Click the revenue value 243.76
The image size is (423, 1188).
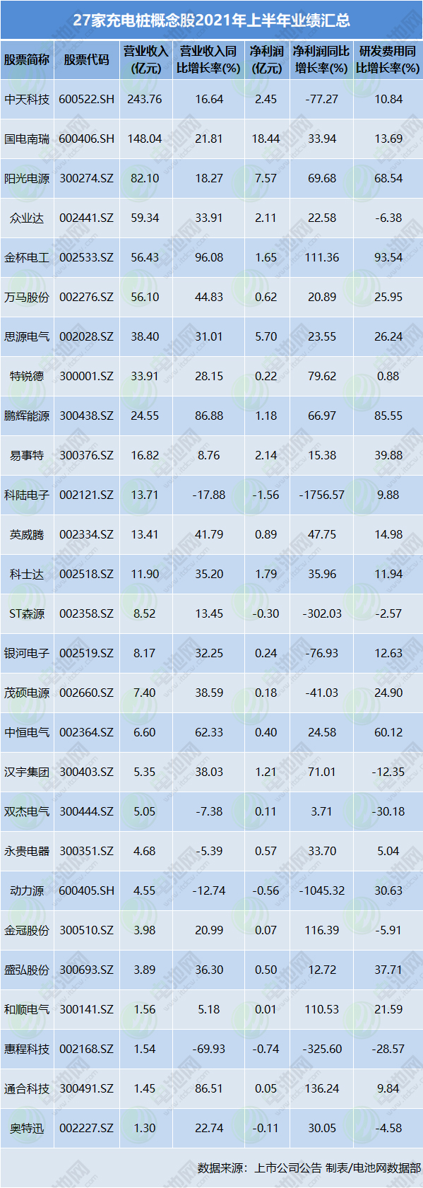coord(145,99)
